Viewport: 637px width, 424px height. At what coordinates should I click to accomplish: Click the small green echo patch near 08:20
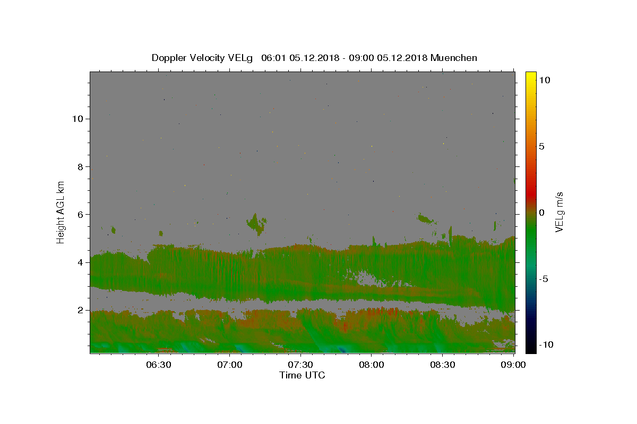[426, 218]
